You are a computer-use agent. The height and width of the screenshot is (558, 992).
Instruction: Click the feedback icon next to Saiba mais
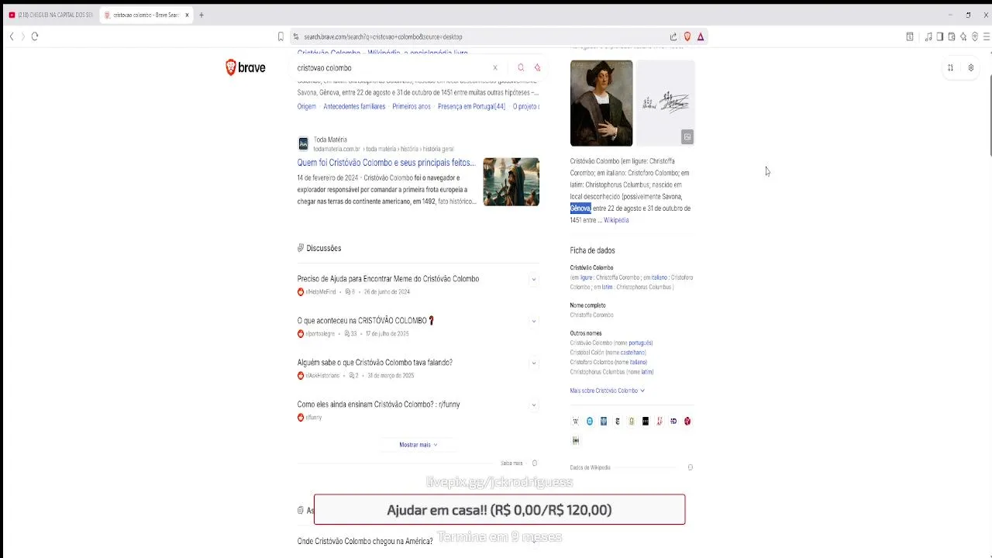[x=534, y=463]
